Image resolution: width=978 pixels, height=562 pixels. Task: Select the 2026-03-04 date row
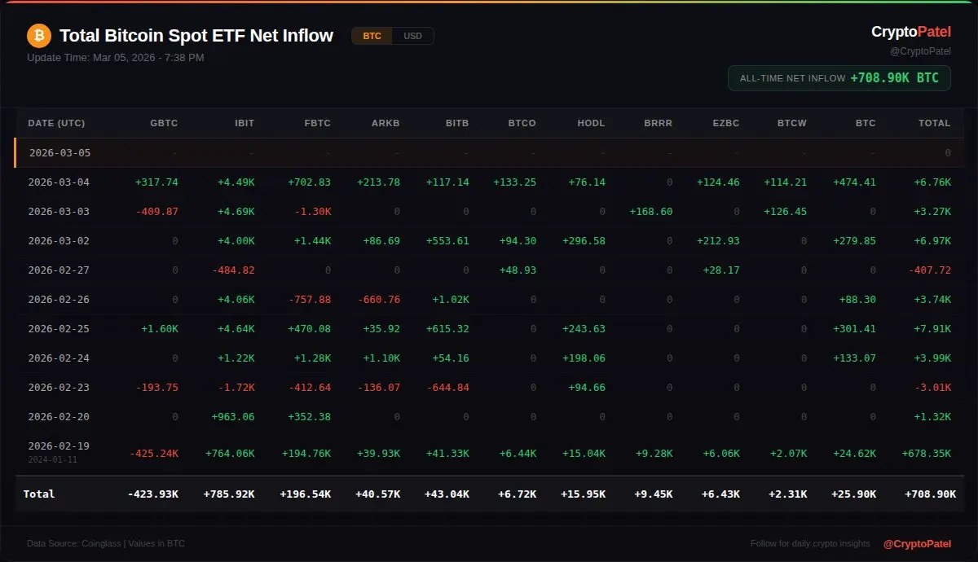[59, 182]
